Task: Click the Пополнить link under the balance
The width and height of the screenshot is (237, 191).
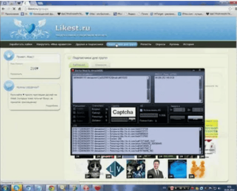Action: tap(16, 74)
